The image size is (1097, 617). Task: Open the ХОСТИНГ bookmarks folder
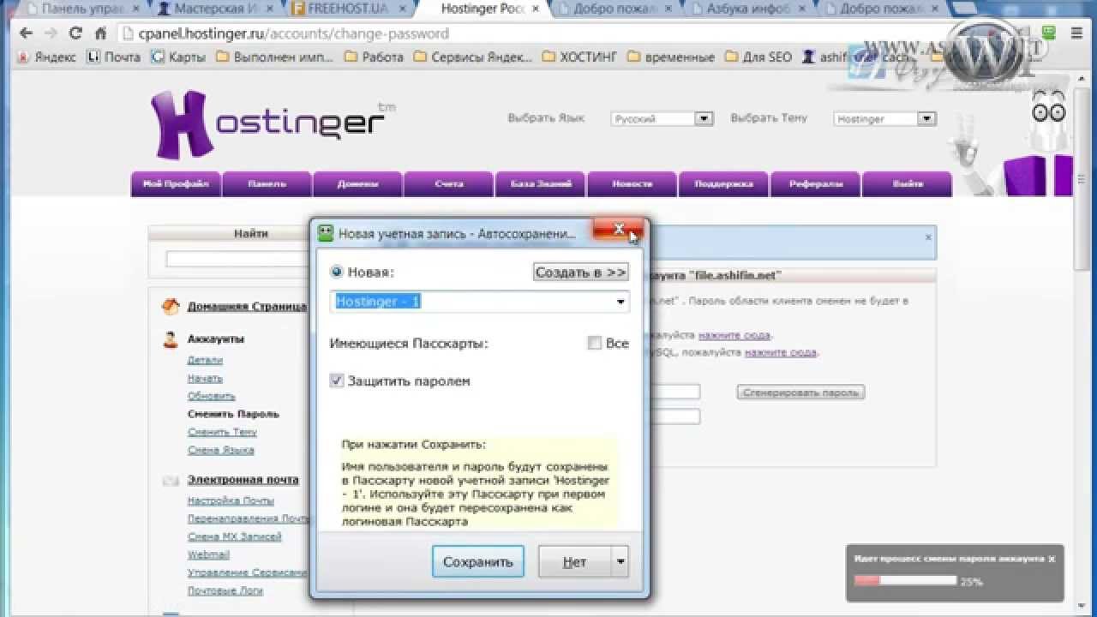click(x=579, y=57)
